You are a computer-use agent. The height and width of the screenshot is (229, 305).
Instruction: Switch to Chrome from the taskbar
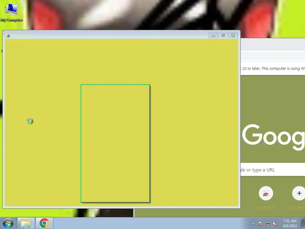point(44,223)
